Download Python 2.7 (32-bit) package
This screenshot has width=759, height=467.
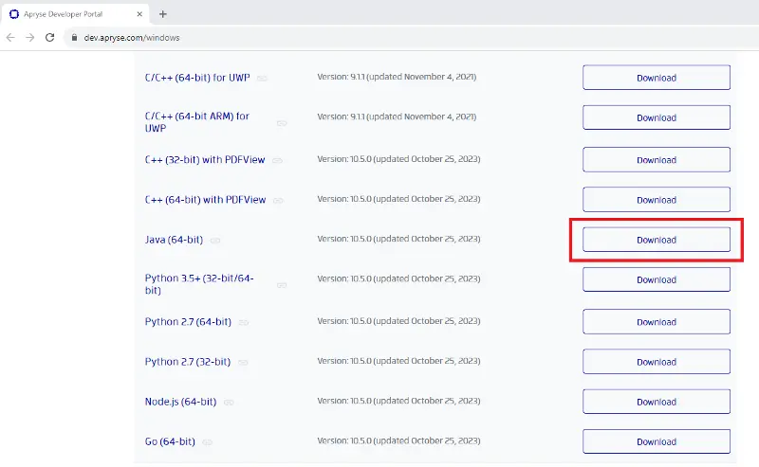coord(657,362)
